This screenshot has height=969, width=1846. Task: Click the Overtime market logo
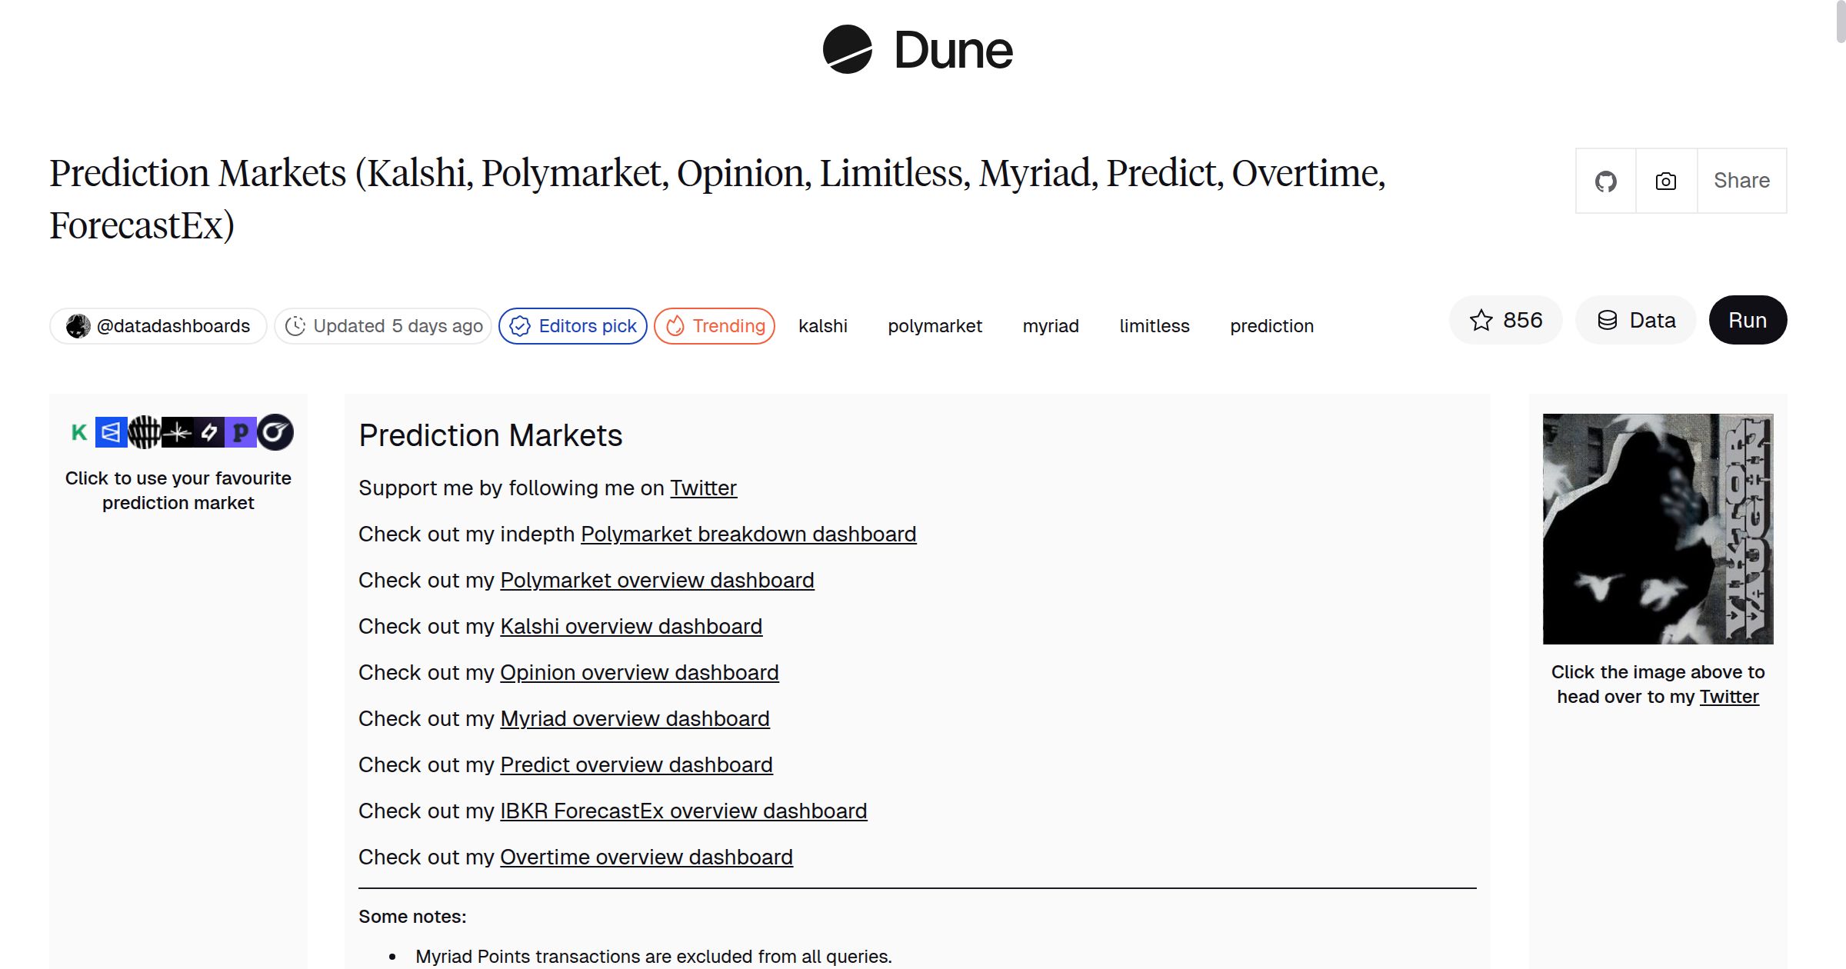tap(275, 432)
